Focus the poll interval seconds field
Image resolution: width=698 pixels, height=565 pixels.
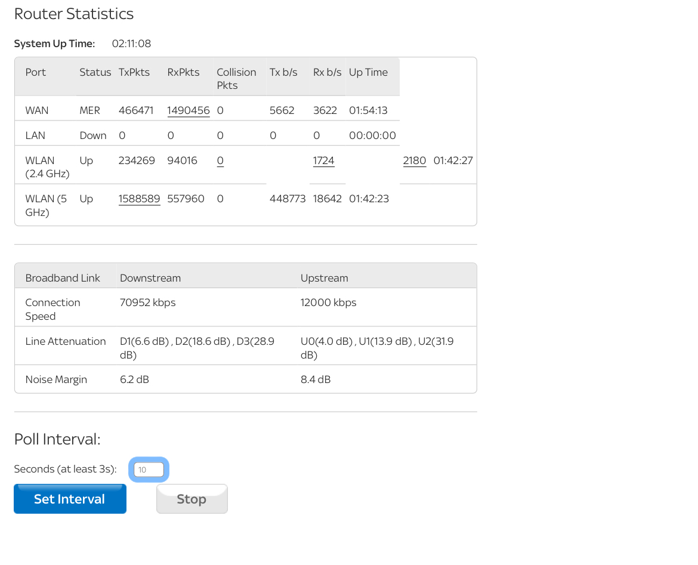tap(149, 470)
